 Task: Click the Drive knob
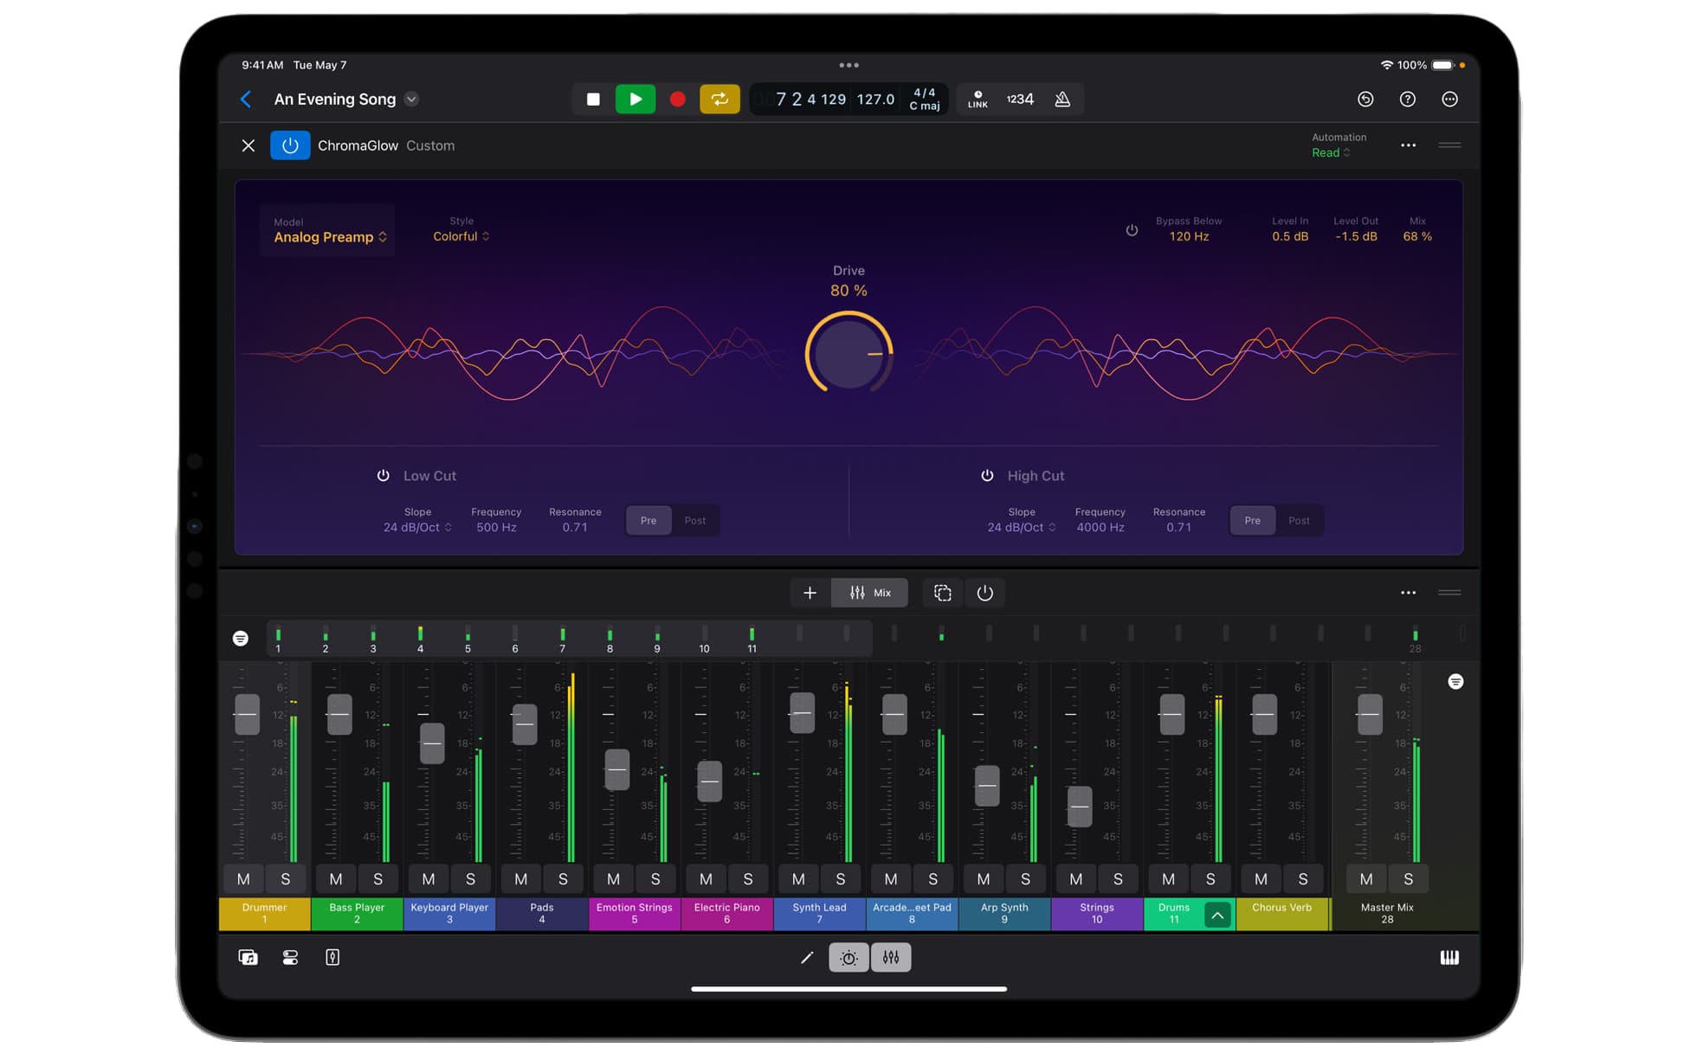click(849, 353)
